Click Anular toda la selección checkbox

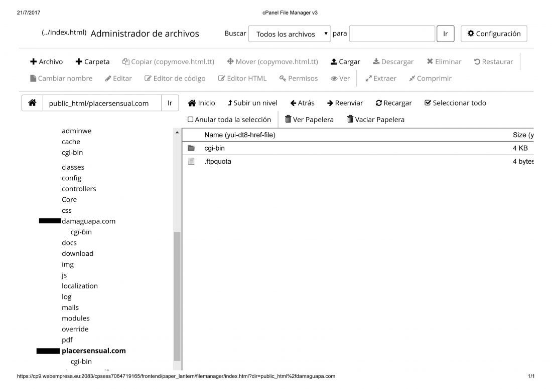(191, 119)
